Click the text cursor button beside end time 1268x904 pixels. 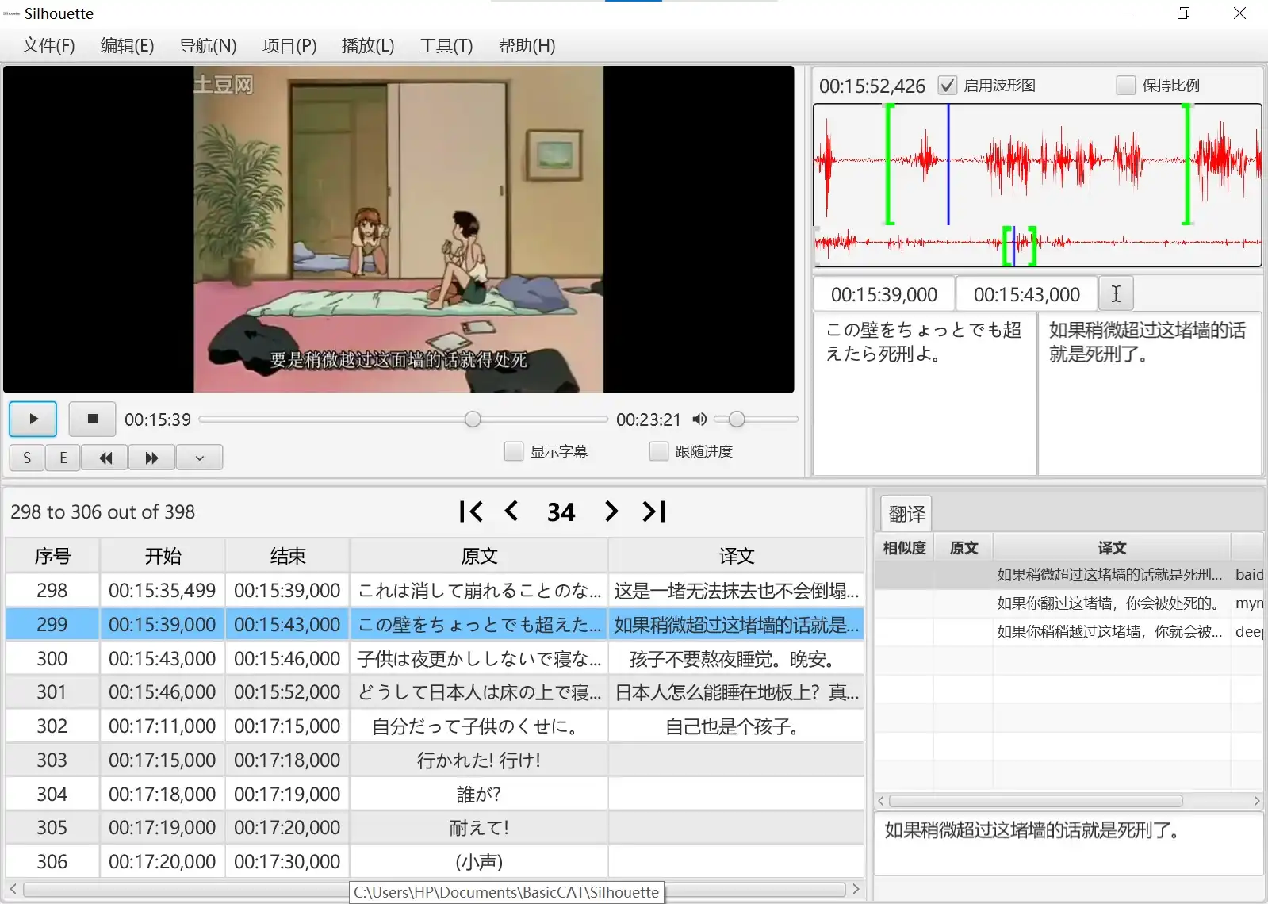point(1115,294)
